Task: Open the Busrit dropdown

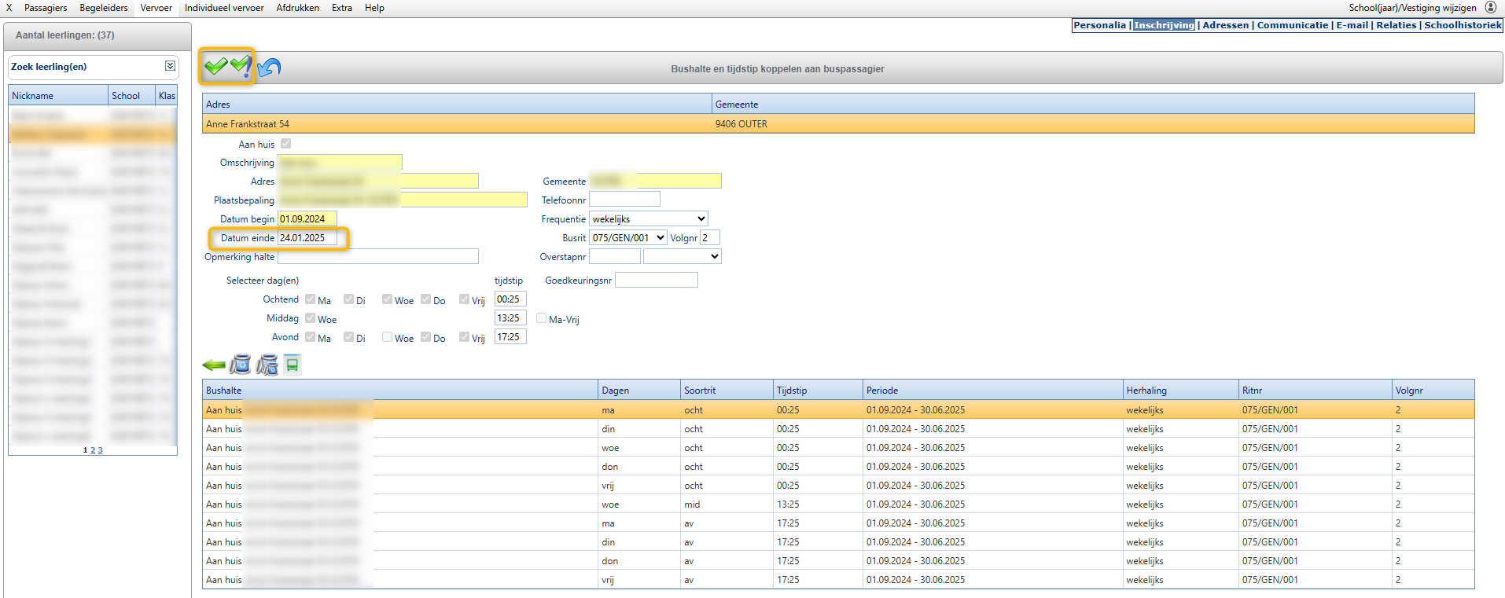Action: tap(629, 237)
